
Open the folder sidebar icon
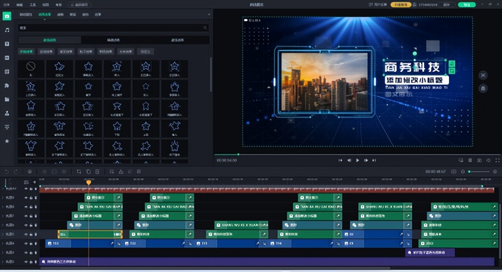tap(7, 99)
